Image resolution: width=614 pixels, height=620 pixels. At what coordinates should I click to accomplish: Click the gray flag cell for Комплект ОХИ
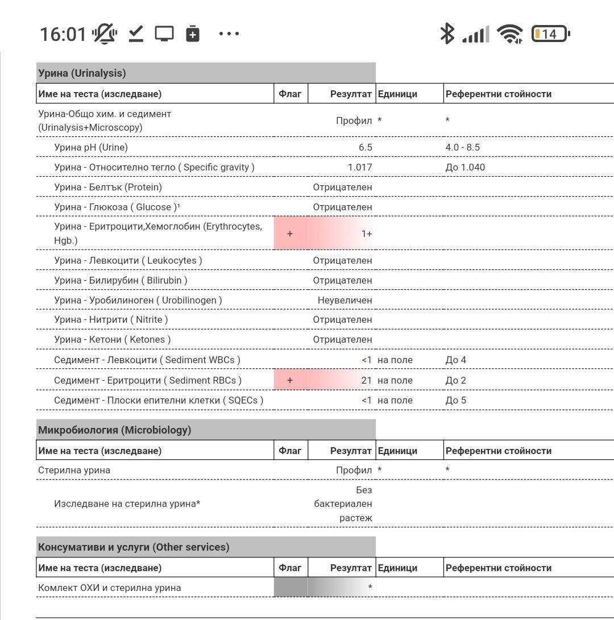tap(291, 588)
